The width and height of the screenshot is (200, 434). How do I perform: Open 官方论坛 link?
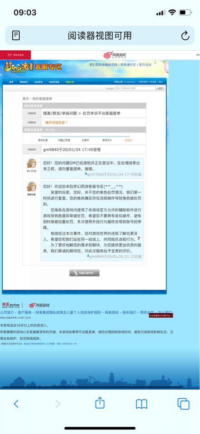point(145,65)
